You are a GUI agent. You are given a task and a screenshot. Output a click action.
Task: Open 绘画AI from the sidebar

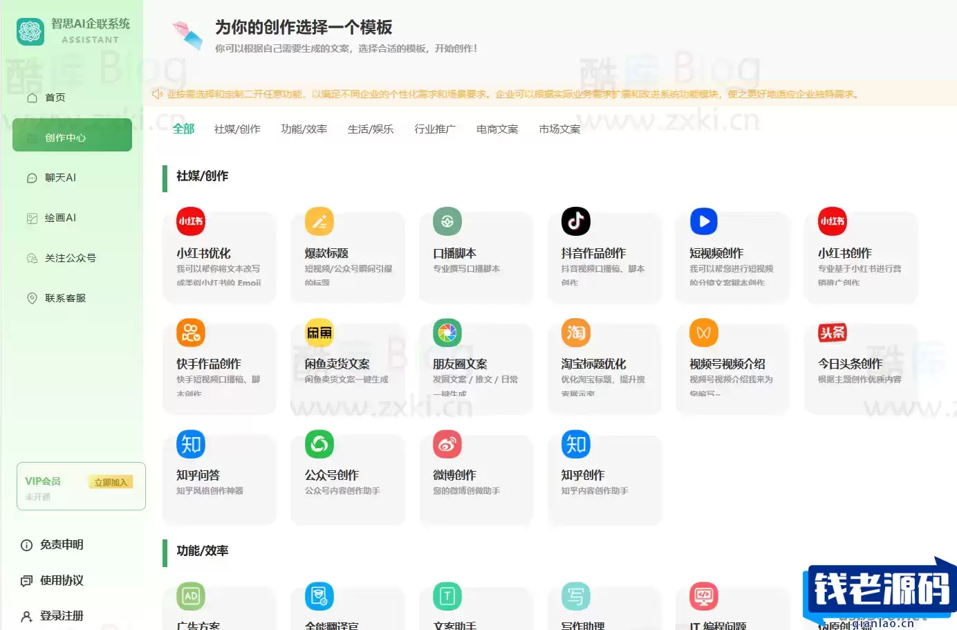pos(72,218)
